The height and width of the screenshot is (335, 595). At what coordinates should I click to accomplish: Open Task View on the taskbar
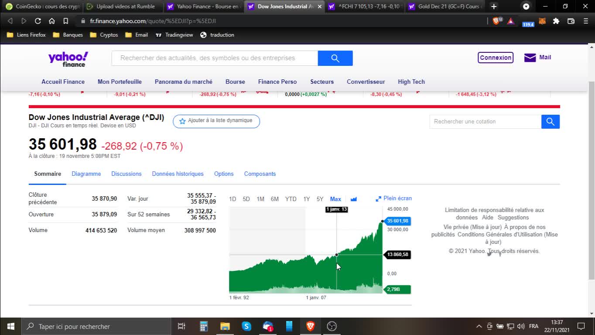tap(181, 326)
